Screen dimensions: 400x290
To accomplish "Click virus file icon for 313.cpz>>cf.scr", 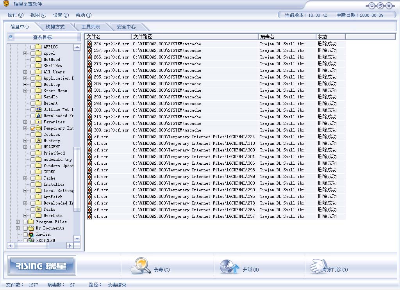I will 89,117.
